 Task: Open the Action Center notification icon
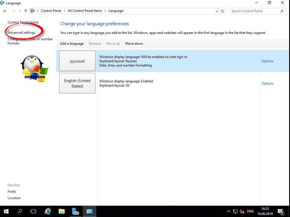(x=280, y=211)
